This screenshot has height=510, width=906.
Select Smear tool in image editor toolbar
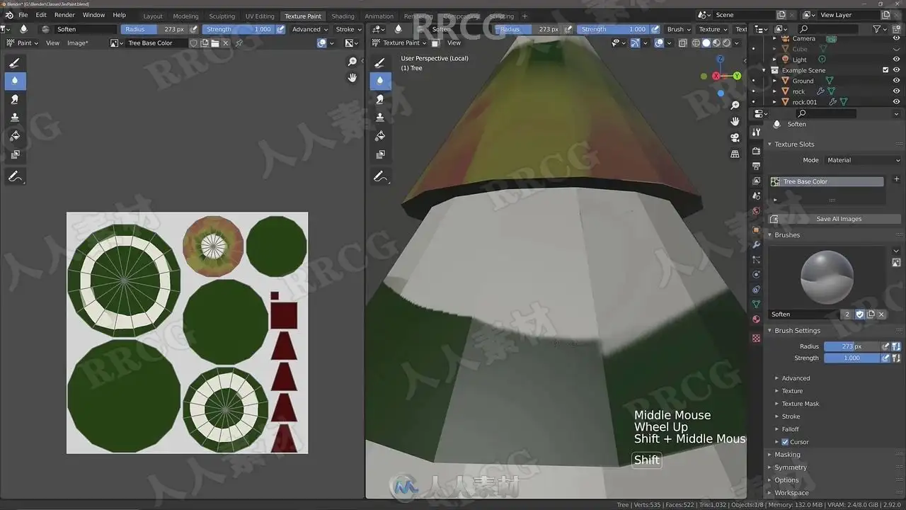[x=15, y=100]
